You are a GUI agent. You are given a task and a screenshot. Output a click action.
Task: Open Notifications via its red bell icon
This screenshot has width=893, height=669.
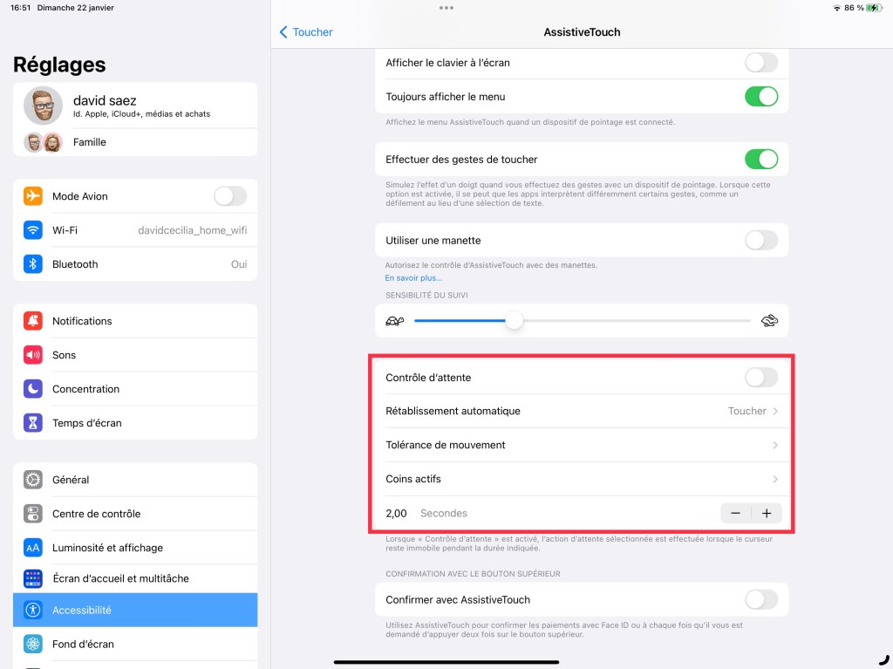coord(32,321)
